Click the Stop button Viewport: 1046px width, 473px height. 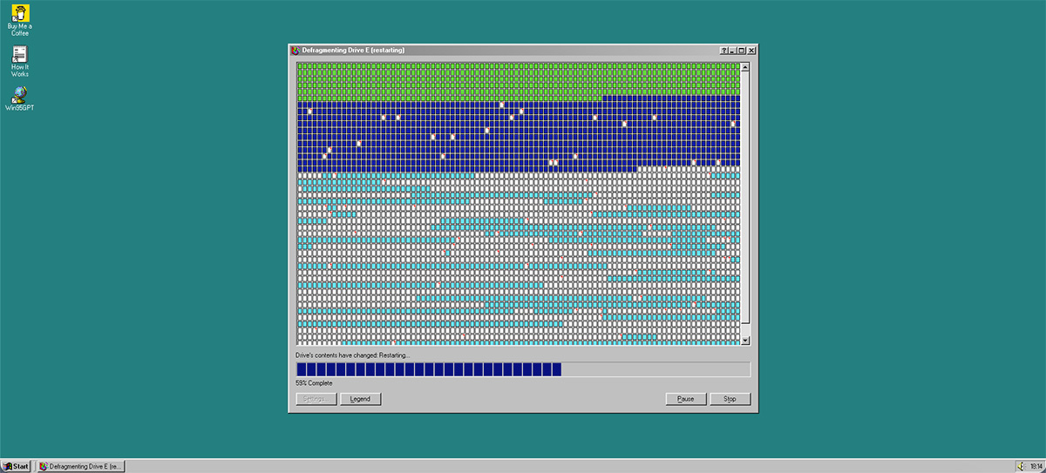(x=730, y=399)
